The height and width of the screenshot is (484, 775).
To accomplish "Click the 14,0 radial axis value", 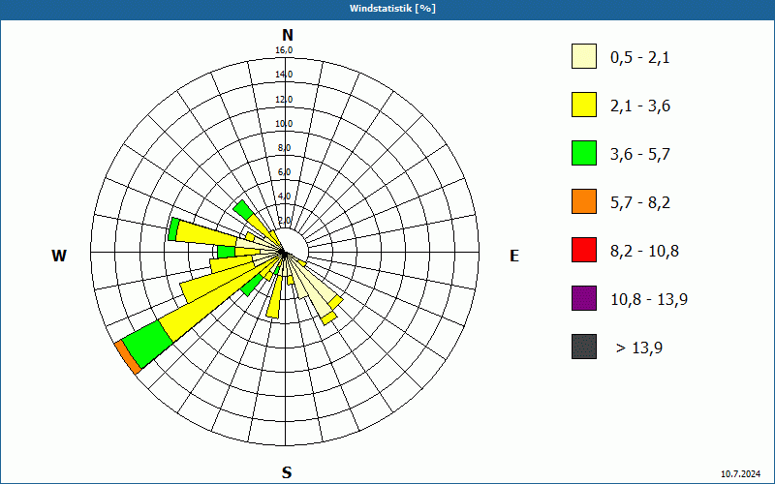I will (284, 75).
